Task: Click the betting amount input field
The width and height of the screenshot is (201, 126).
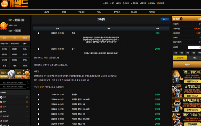Action: pos(194,47)
